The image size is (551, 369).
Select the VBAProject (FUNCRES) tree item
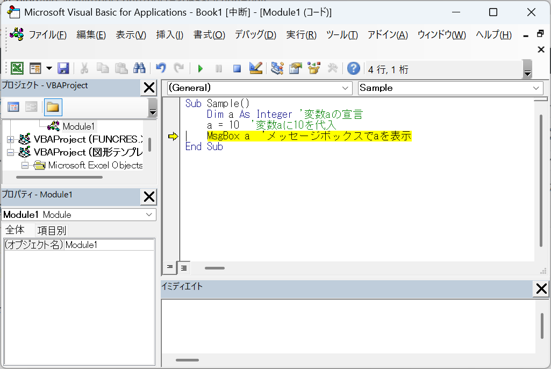click(88, 139)
